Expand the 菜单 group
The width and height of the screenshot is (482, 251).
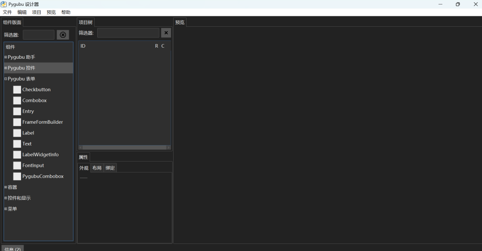tap(5, 209)
